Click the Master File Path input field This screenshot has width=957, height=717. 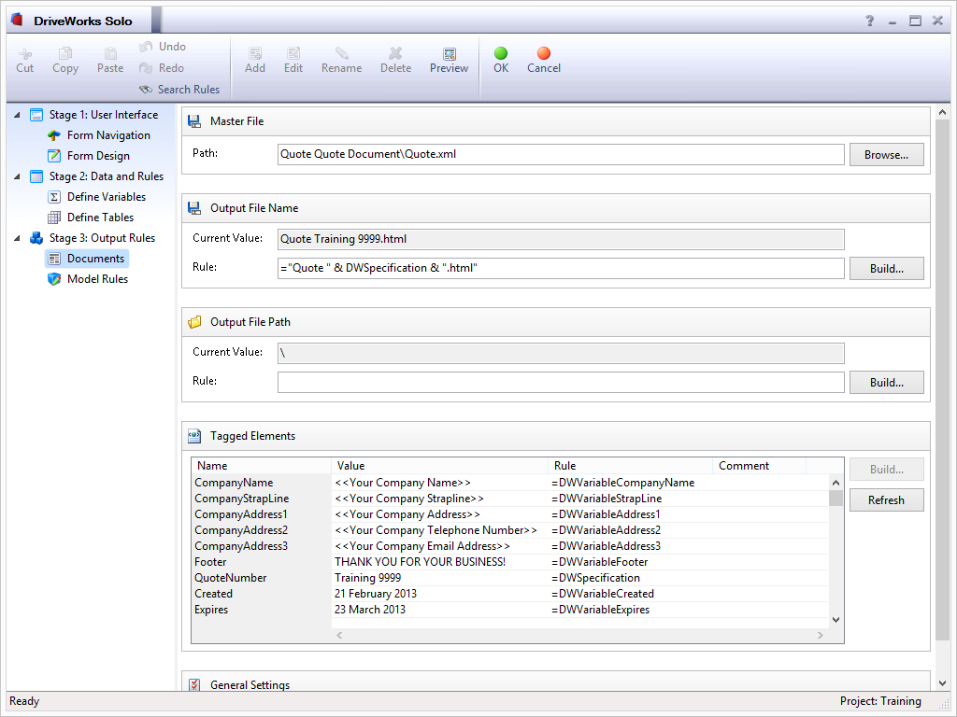pos(561,154)
